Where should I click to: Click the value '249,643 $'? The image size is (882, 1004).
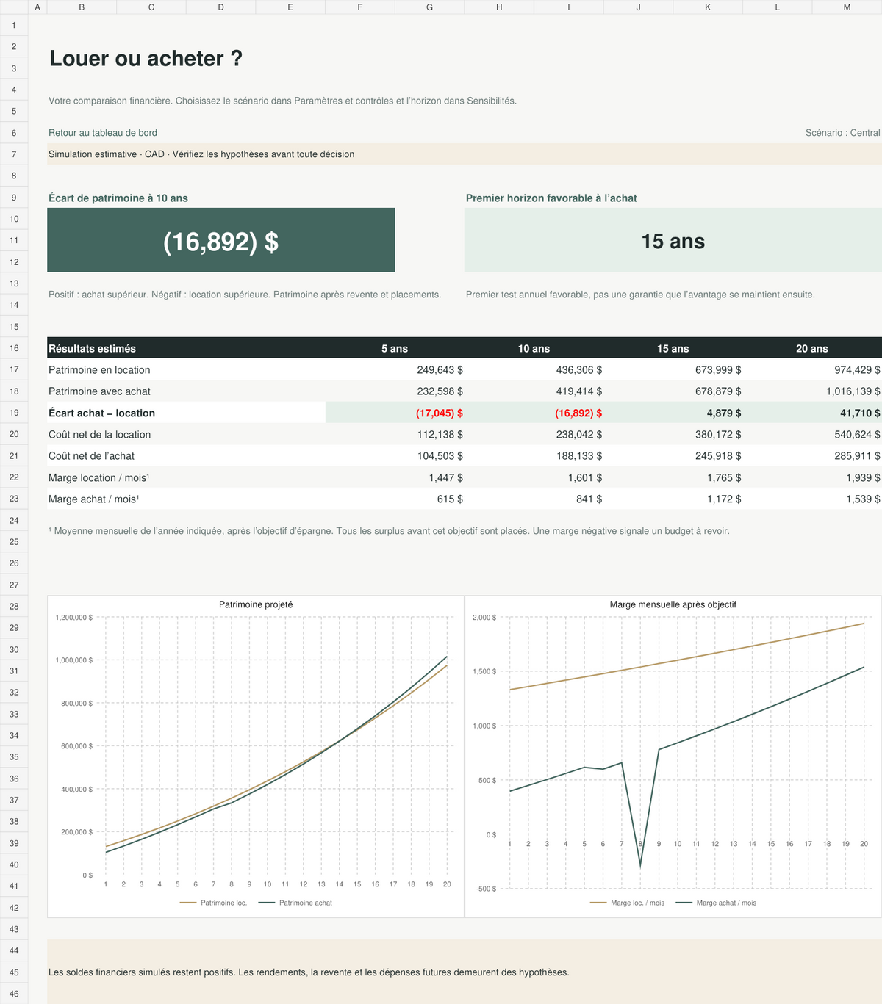coord(440,370)
